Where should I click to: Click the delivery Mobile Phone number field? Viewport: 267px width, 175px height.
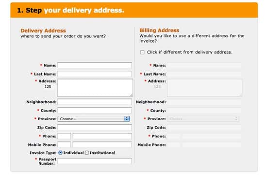(x=102, y=145)
